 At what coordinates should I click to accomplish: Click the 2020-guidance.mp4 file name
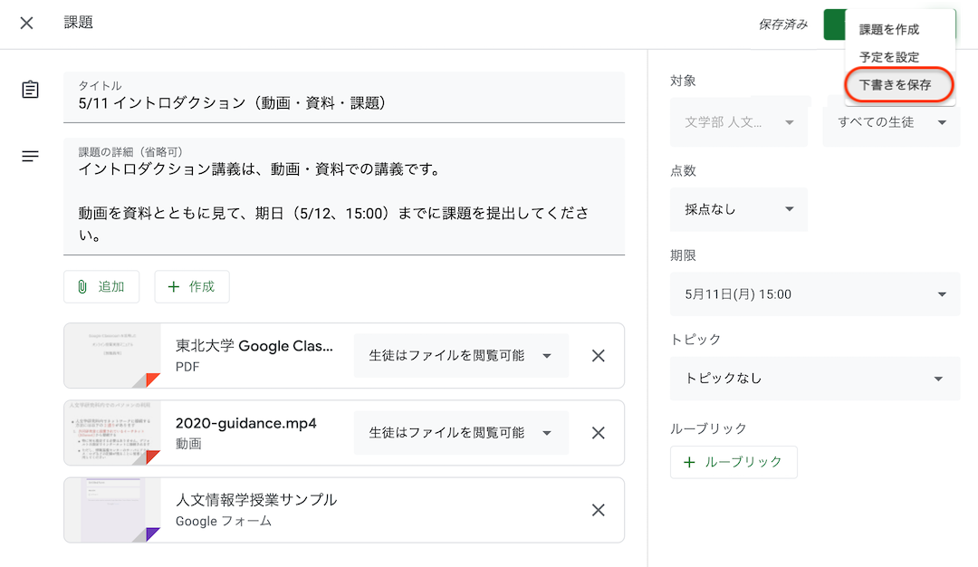coord(245,424)
